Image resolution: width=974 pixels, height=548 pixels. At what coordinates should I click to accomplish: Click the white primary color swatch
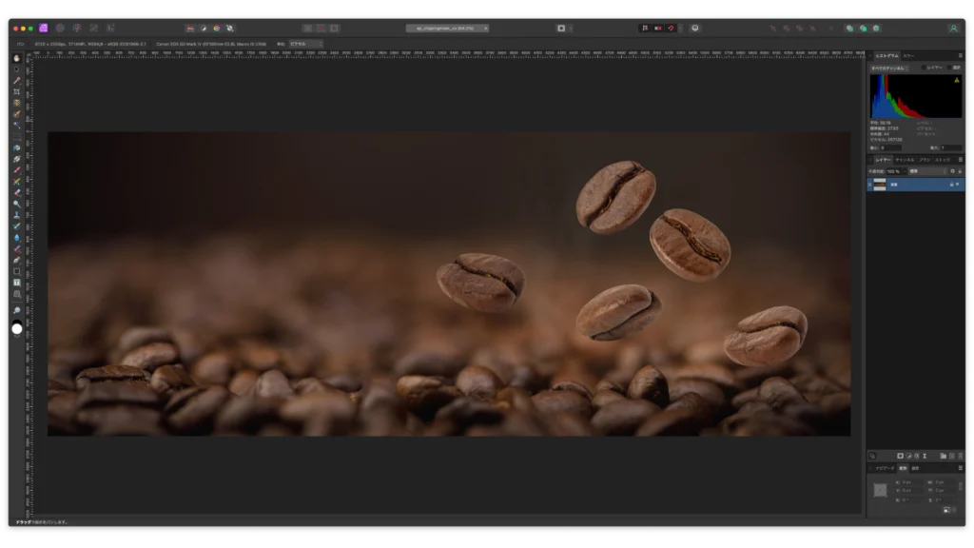[16, 329]
